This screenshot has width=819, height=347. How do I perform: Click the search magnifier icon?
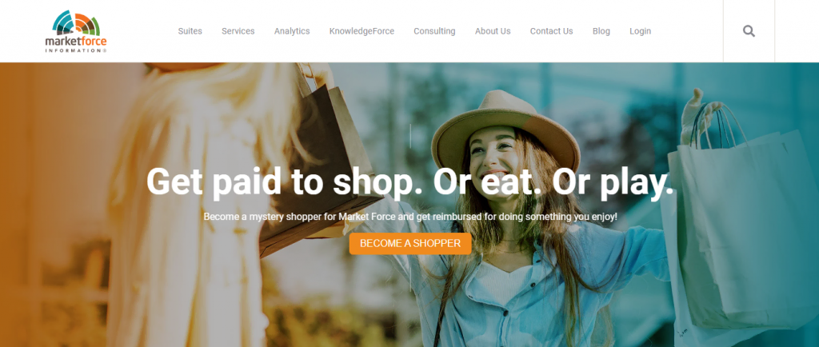click(749, 31)
